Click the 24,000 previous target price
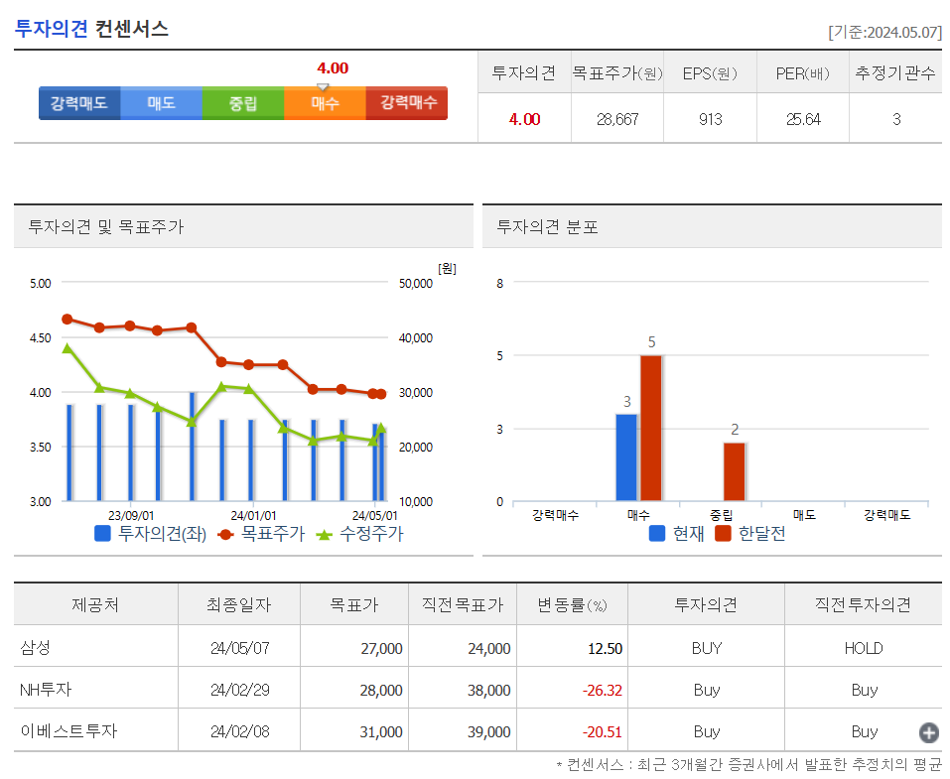Viewport: 950px width, 779px height. point(489,649)
